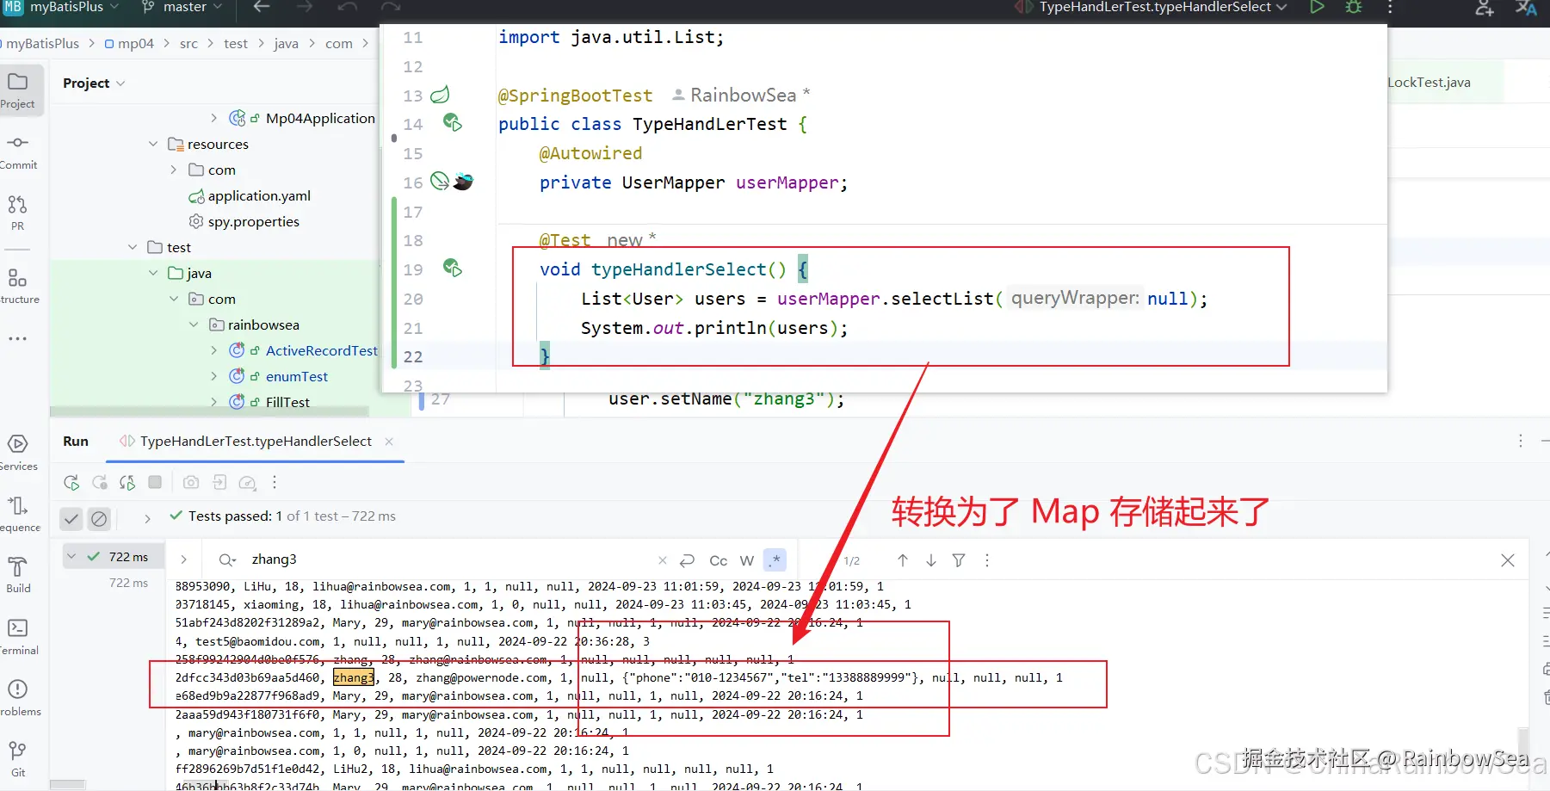Open the myBatisPlus project dropdown

pos(61,7)
